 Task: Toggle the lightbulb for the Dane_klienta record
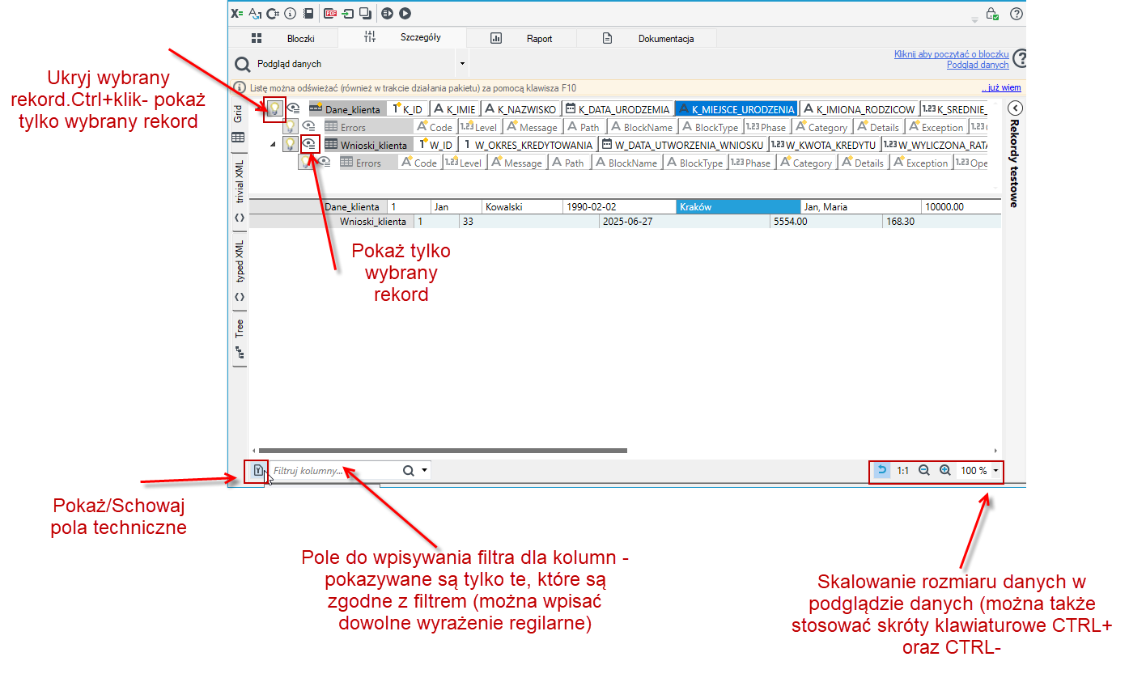pos(274,108)
